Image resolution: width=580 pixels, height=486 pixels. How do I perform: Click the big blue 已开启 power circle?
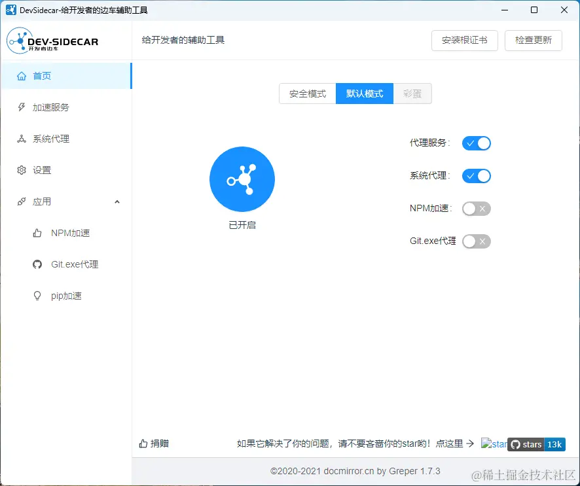(x=242, y=179)
